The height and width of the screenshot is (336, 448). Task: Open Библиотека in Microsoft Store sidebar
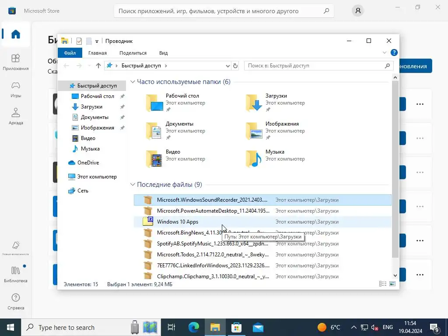(16, 274)
